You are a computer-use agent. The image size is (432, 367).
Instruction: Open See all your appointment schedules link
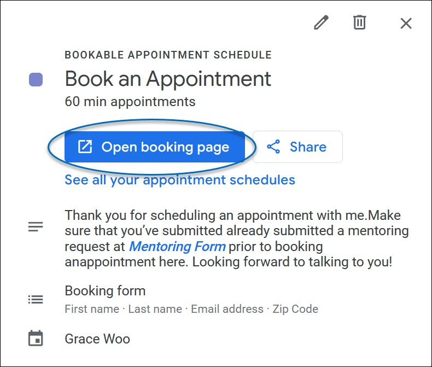[180, 180]
